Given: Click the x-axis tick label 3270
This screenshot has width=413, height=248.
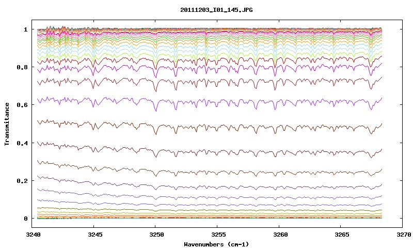Looking at the screenshot, I should pyautogui.click(x=403, y=234).
